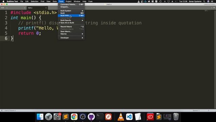The width and height of the screenshot is (216, 122).
Task: Open the Edit menu
Action: pyautogui.click(x=27, y=1)
